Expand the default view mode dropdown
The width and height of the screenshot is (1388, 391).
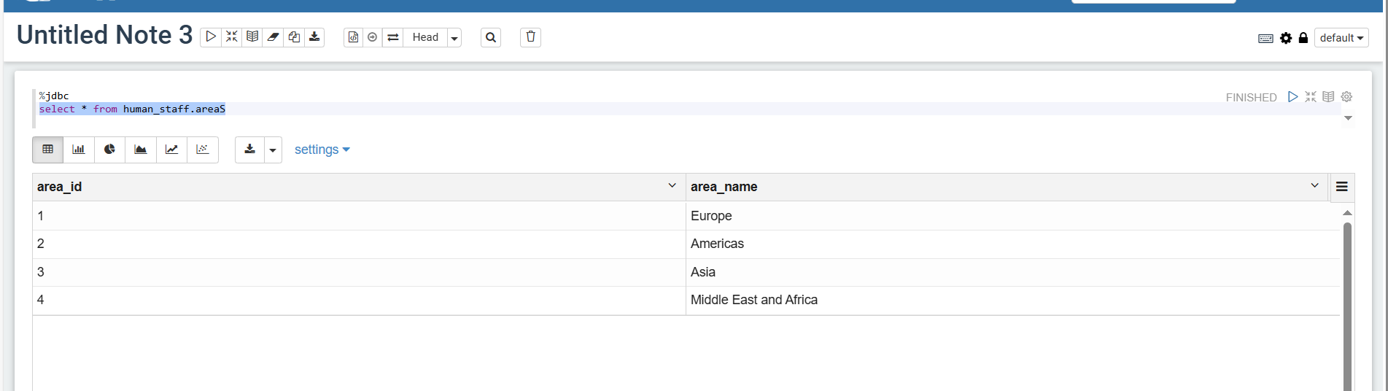click(1341, 38)
